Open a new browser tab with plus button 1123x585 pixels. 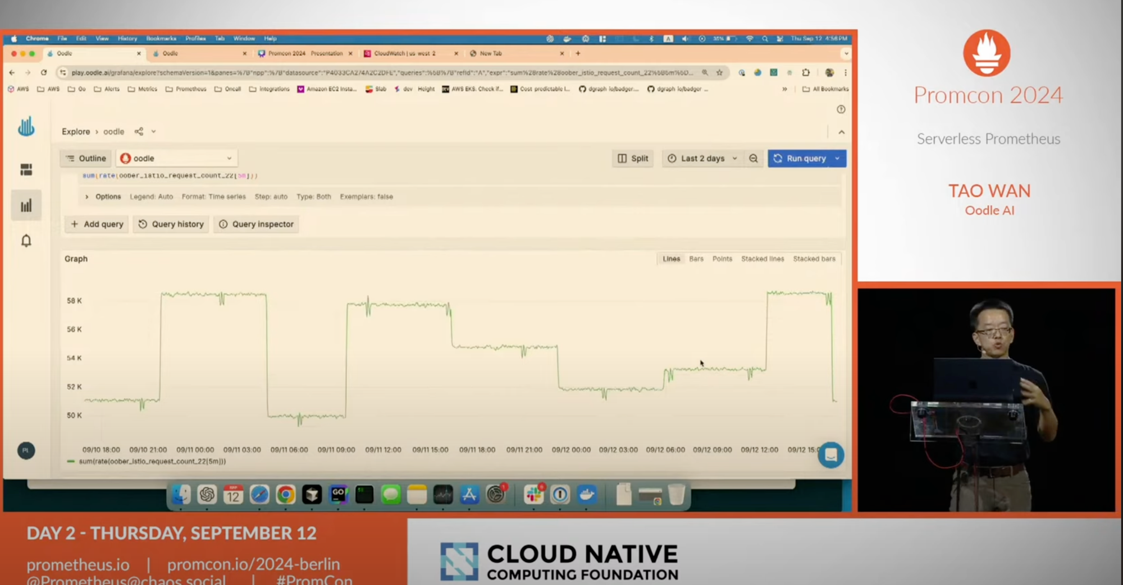tap(578, 53)
